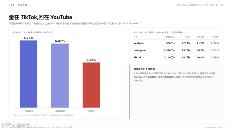Click the red TikTok bar
Screen dimensions: 232x130
pyautogui.click(x=92, y=85)
